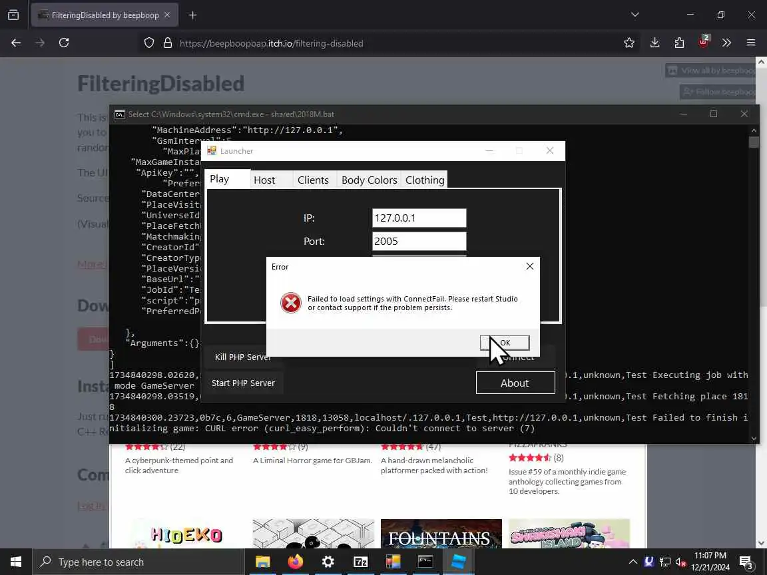Open 7-Zip from the taskbar
The image size is (767, 575).
[360, 562]
